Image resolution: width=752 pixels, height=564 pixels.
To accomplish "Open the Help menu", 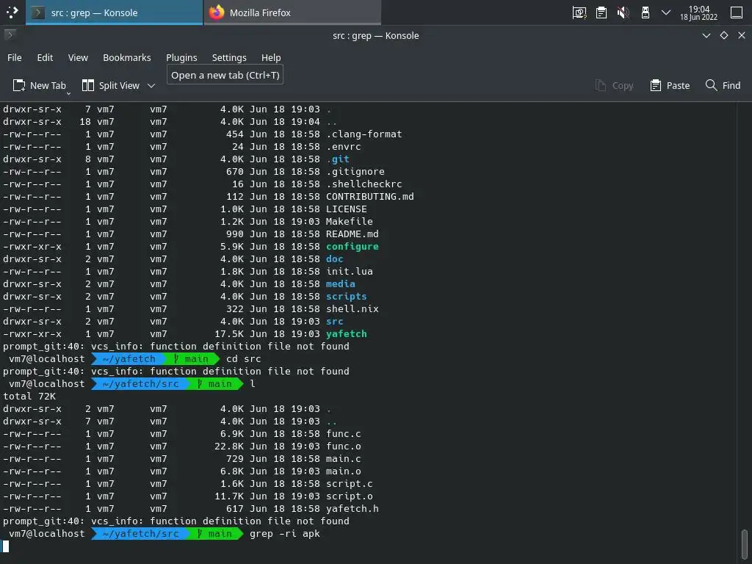I will click(271, 57).
